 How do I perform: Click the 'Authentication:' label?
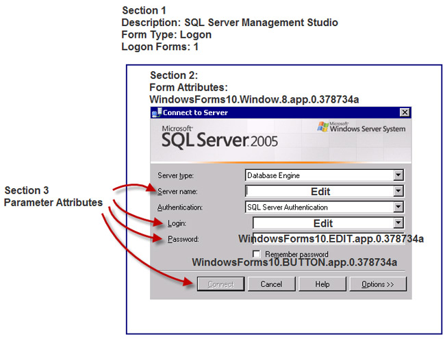pyautogui.click(x=180, y=208)
